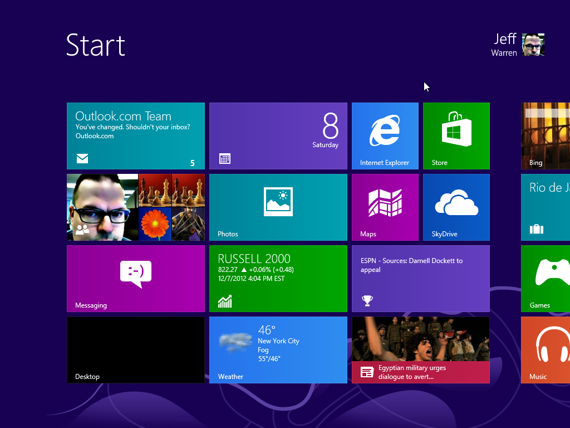Open the Desktop tile
This screenshot has width=570, height=428.
click(x=136, y=350)
